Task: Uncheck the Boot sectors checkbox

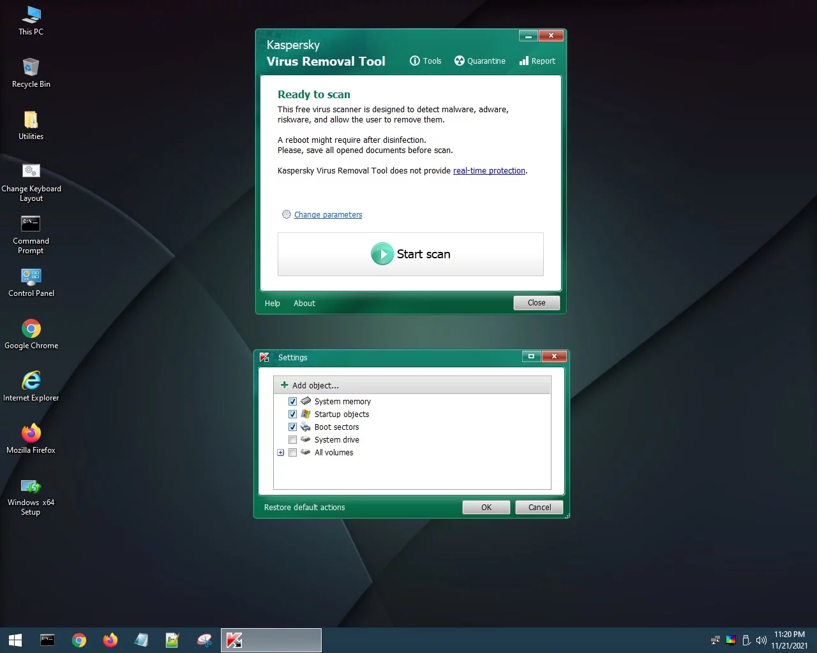Action: 292,427
